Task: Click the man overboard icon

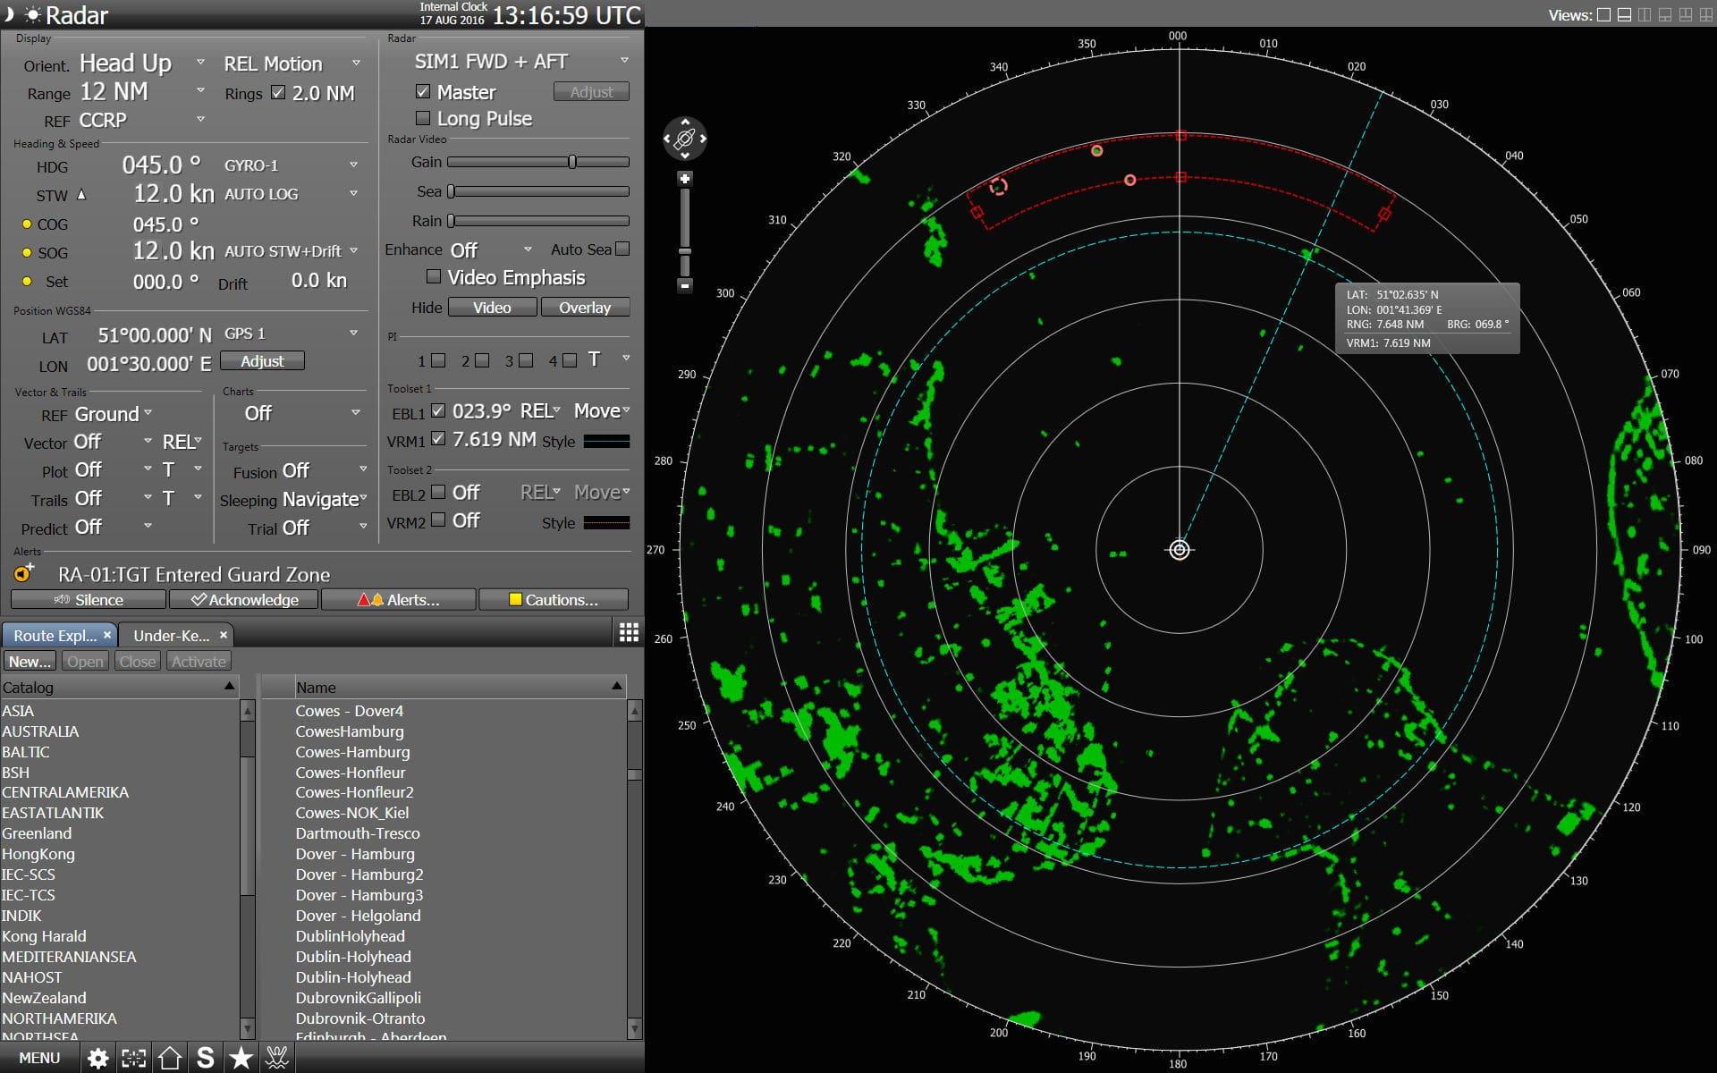Action: pos(277,1059)
